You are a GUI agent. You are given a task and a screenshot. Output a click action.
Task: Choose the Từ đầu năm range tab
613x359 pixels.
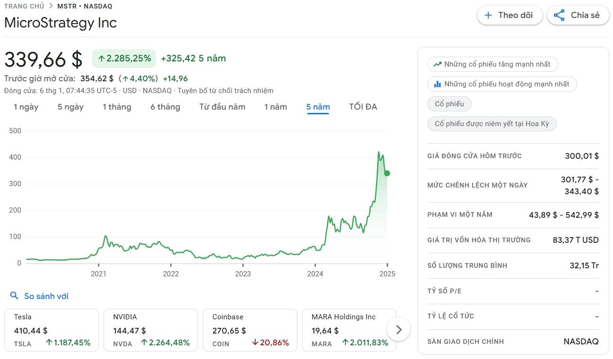click(x=222, y=107)
